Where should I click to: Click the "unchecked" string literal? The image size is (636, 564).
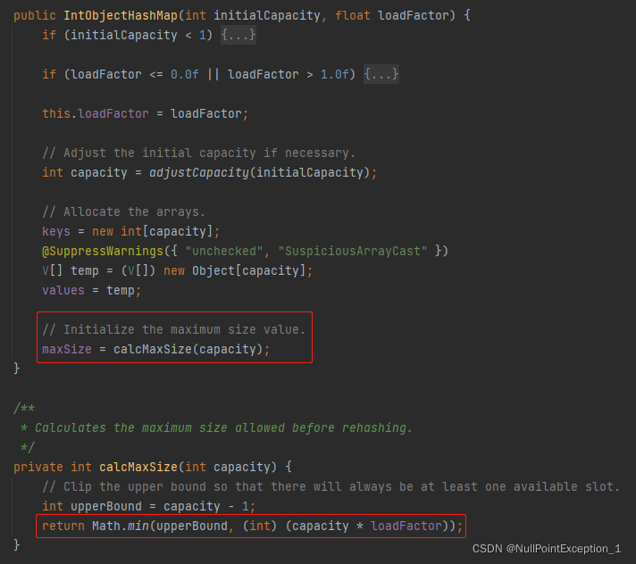click(224, 251)
